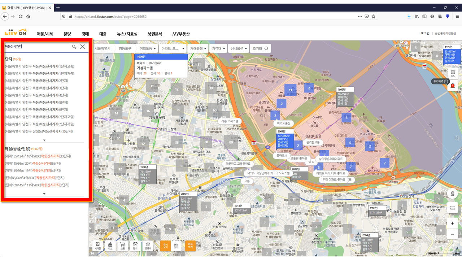Expand more 매물 results with down arrow
Image resolution: width=462 pixels, height=260 pixels.
[44, 194]
